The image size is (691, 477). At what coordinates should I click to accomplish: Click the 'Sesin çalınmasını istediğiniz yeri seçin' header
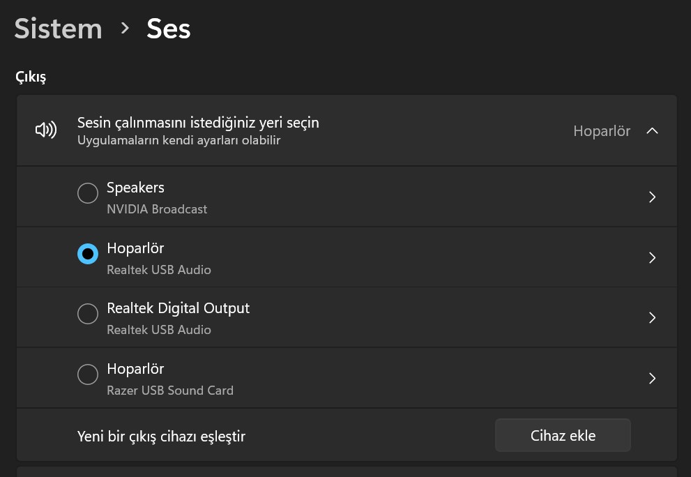[x=198, y=123]
